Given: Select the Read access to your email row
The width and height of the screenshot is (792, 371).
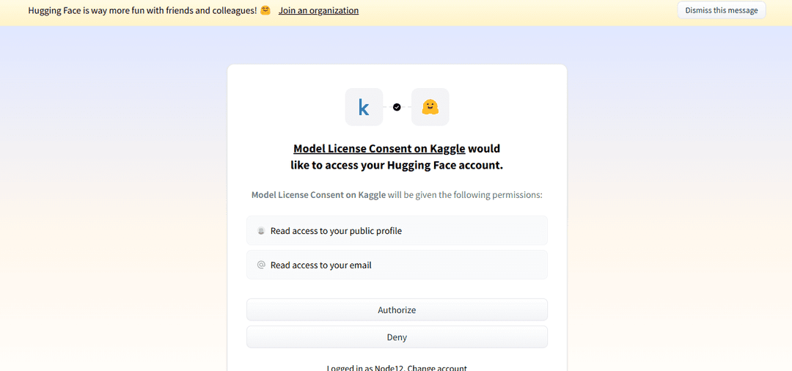Looking at the screenshot, I should click(397, 265).
